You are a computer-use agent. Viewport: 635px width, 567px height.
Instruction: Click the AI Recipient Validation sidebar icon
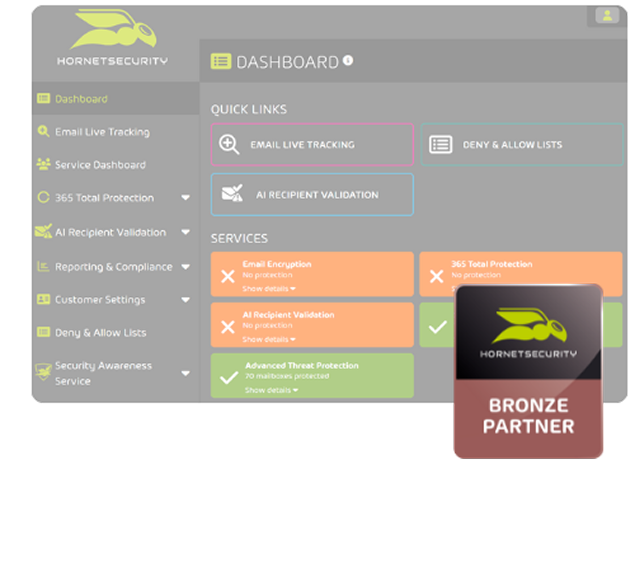(43, 231)
